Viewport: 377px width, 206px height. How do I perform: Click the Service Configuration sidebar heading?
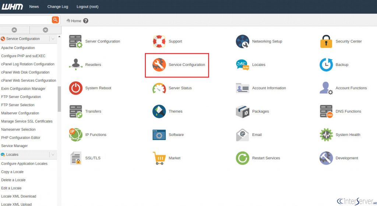pyautogui.click(x=23, y=39)
